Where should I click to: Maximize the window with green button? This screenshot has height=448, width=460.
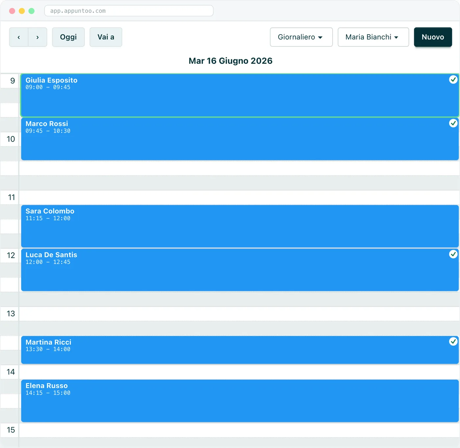coord(32,11)
